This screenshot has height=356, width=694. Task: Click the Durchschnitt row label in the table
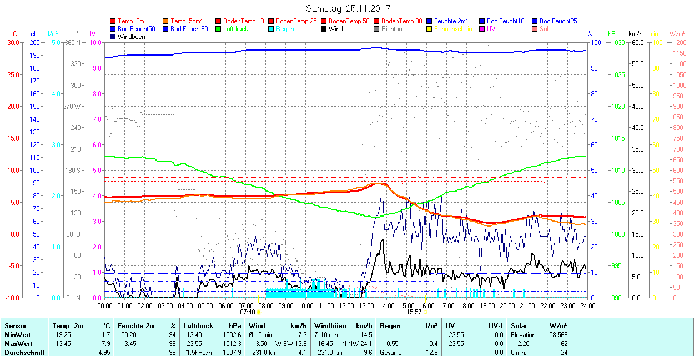[x=22, y=352]
